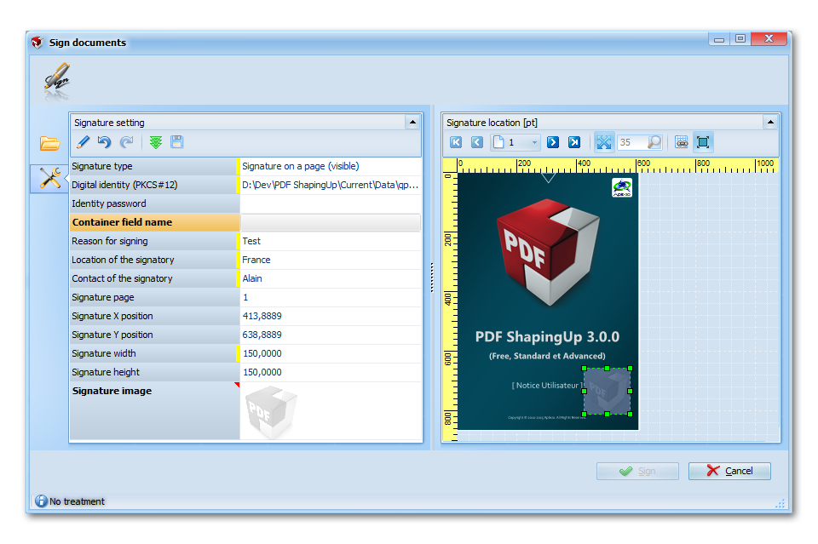Click the Signature width value 150,0000

pos(331,354)
